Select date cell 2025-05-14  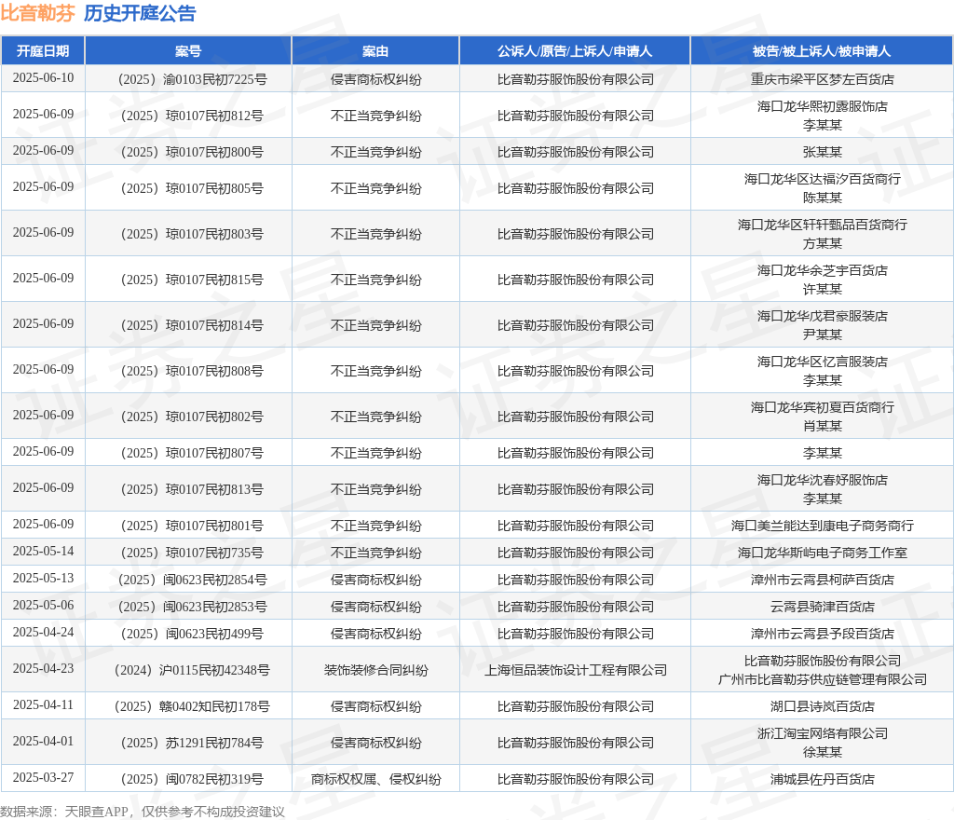[43, 551]
